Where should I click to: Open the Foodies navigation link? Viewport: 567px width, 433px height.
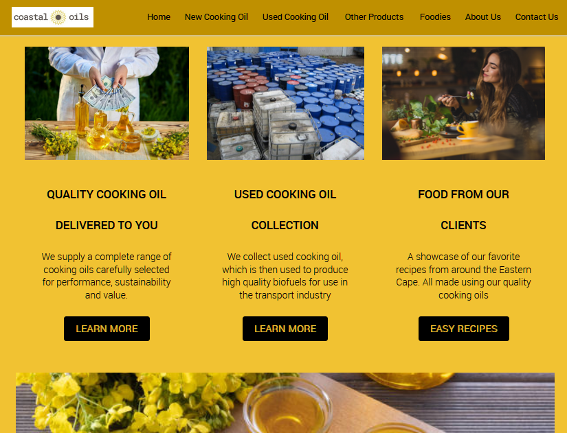coord(435,17)
